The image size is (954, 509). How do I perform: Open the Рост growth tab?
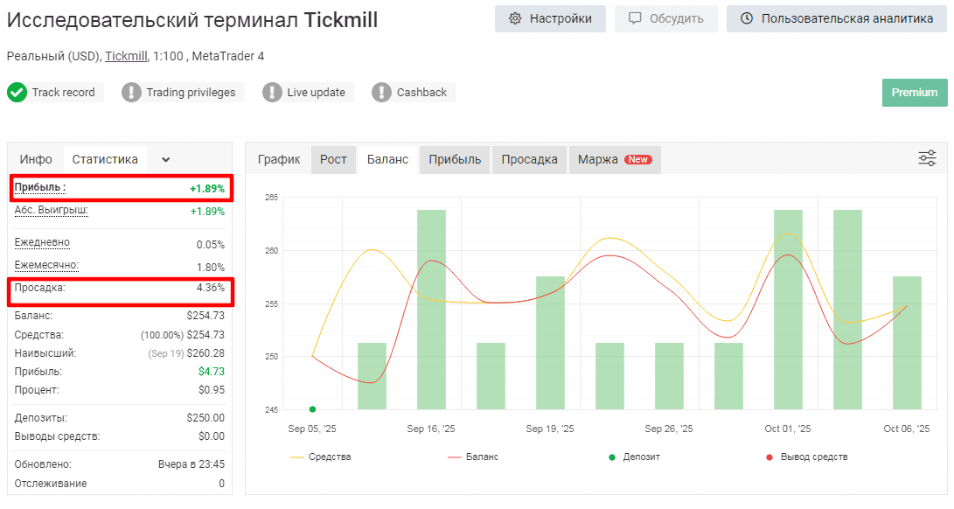pyautogui.click(x=333, y=159)
